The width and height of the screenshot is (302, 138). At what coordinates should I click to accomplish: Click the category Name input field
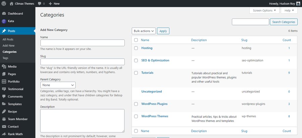coord(83,43)
